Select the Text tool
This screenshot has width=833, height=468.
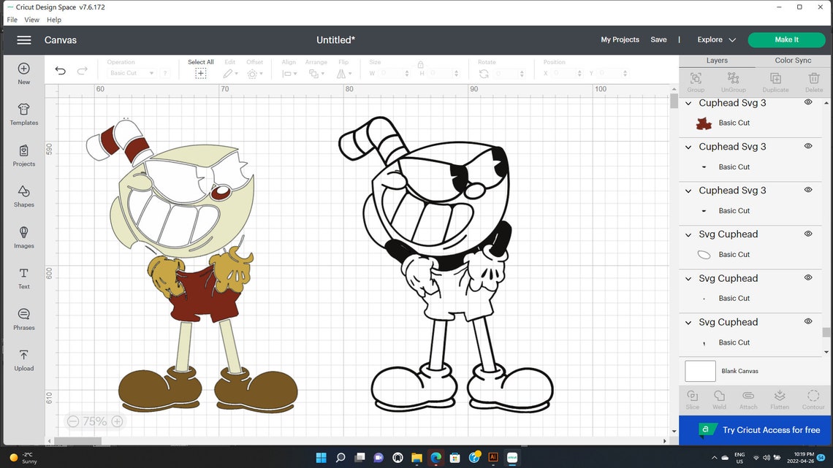point(23,279)
